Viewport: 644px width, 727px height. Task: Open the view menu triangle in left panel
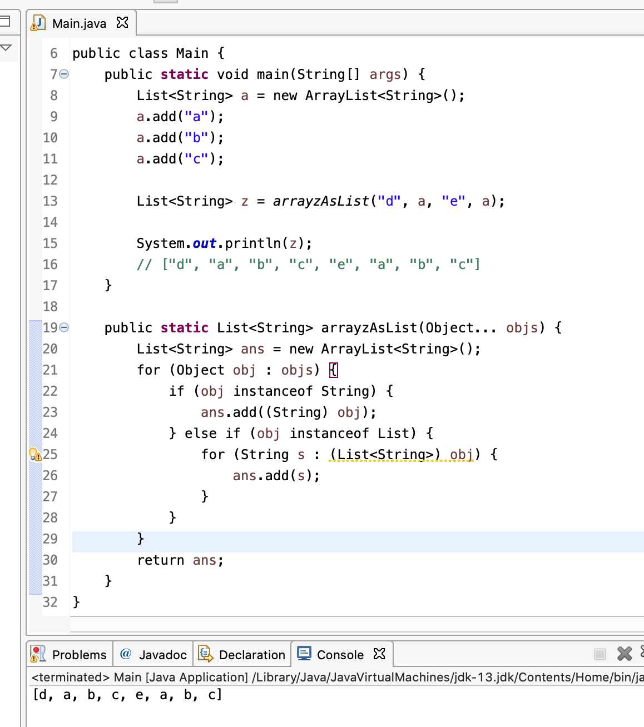[x=6, y=48]
